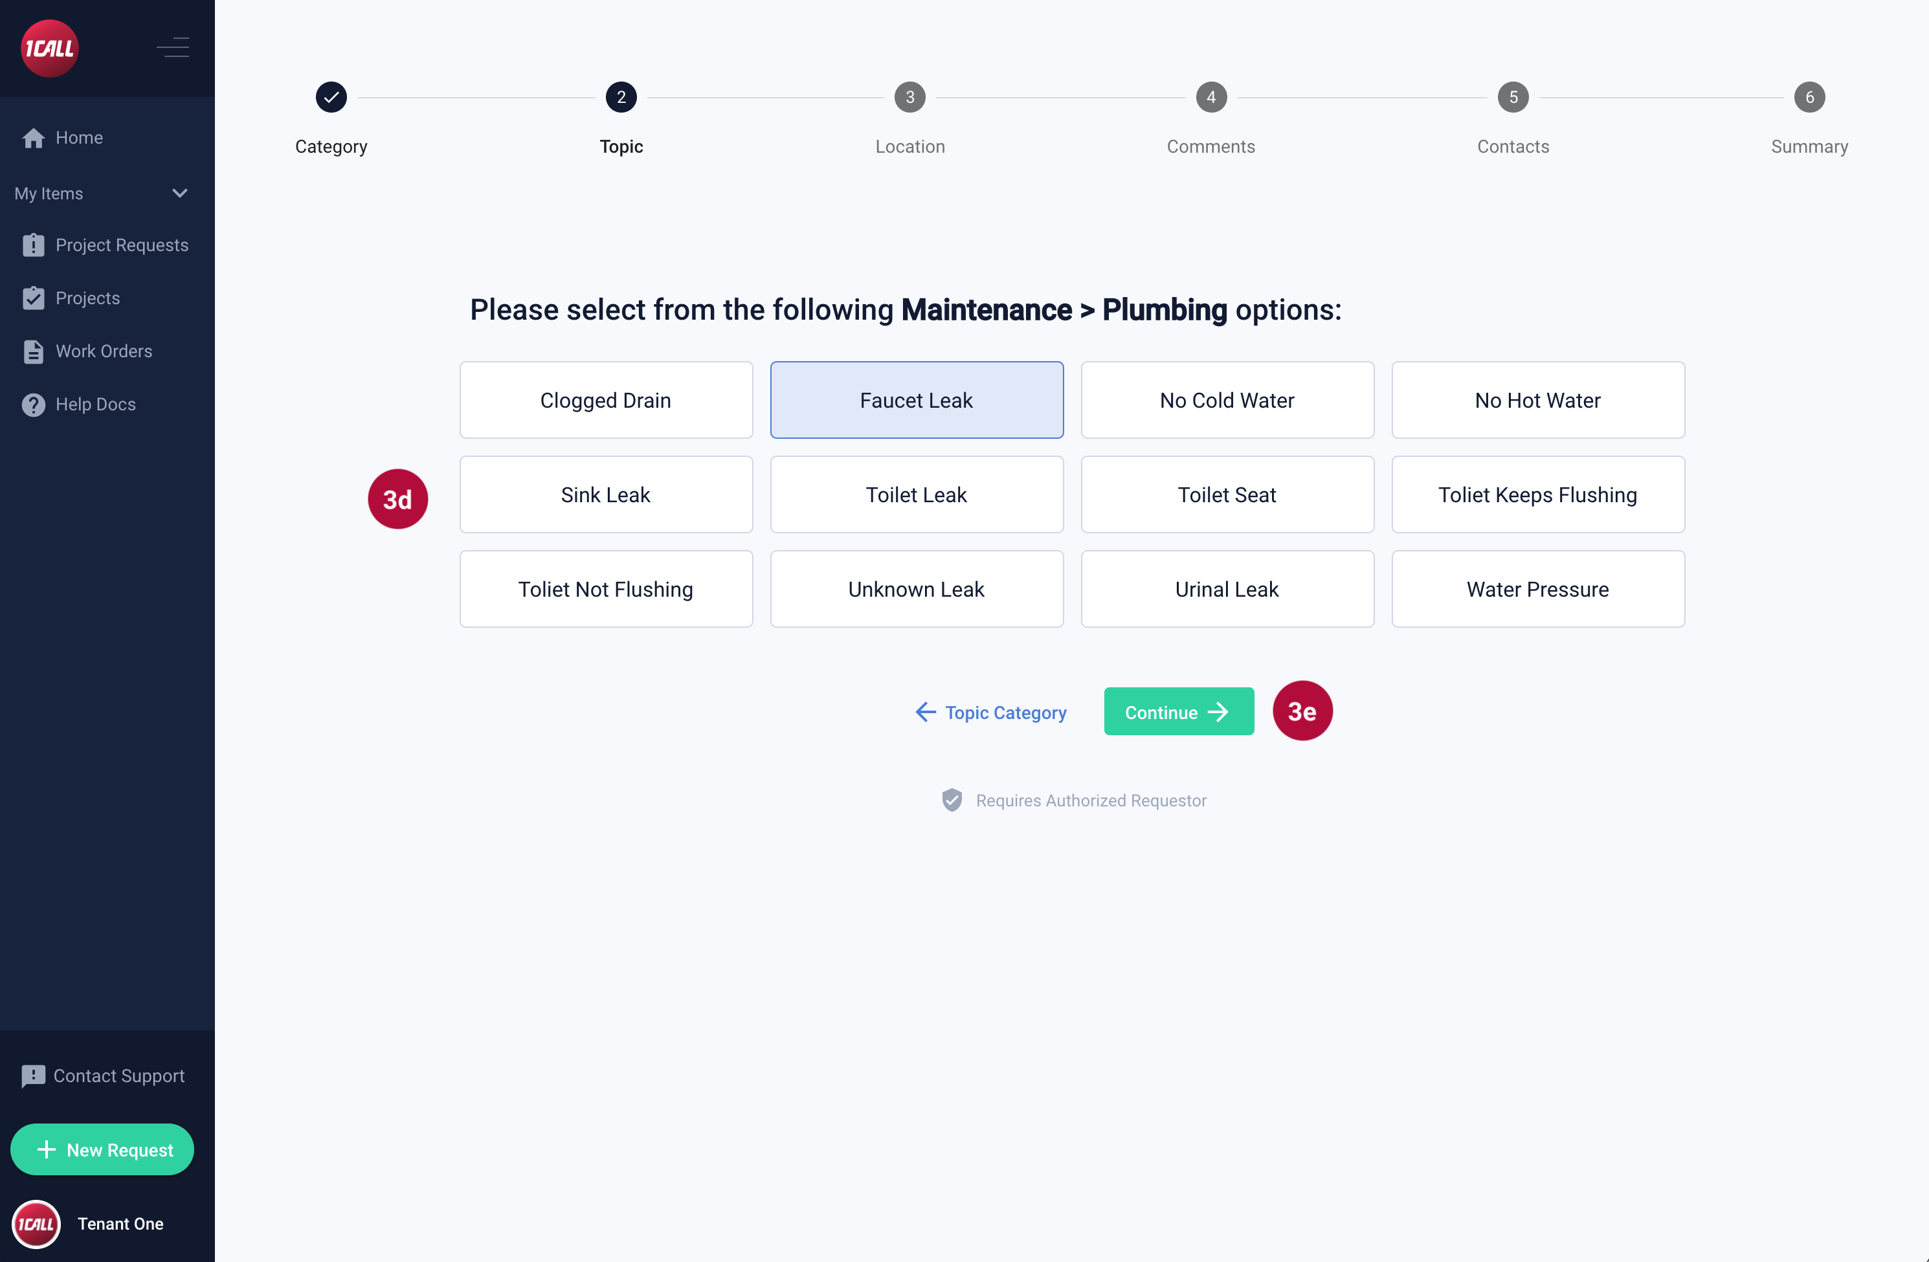The image size is (1929, 1262).
Task: Select the Clogged Drain option
Action: (x=605, y=401)
